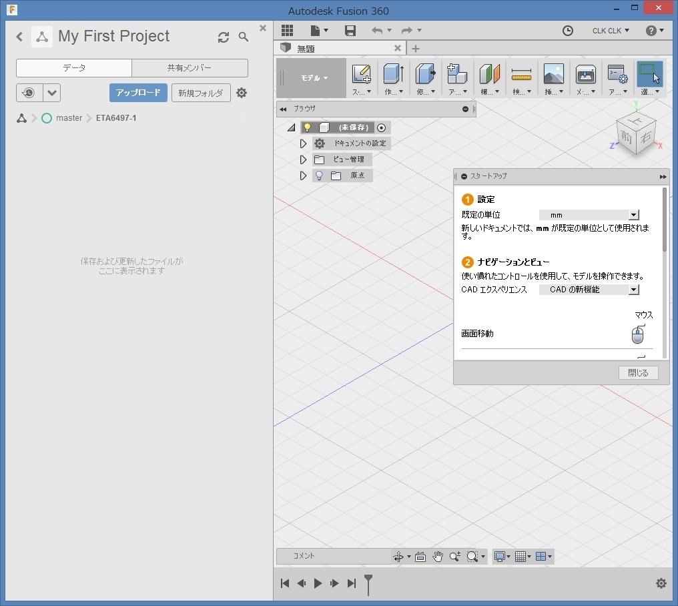Switch to the 共有メンバー tab
This screenshot has width=678, height=606.
point(190,68)
